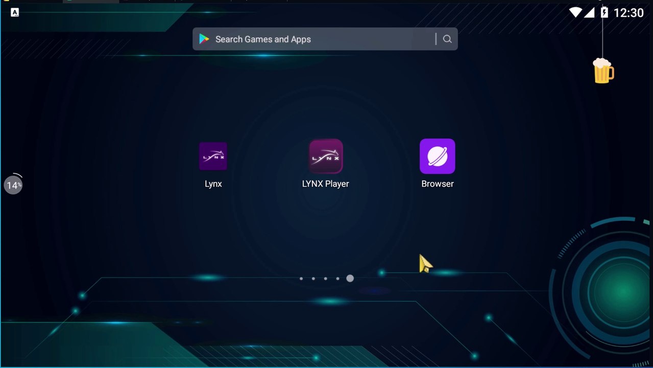
Task: Click the hanging beer mug icon
Action: pos(603,71)
